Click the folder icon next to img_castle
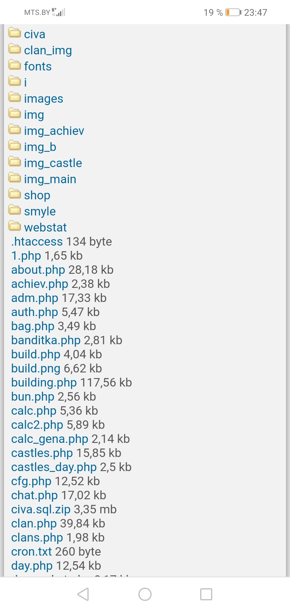The image size is (290, 612). point(14,162)
